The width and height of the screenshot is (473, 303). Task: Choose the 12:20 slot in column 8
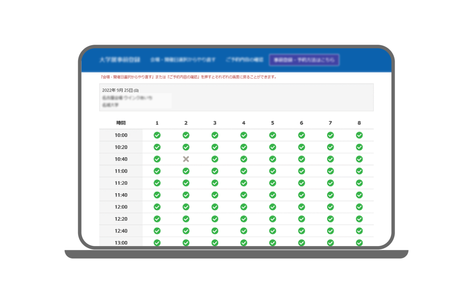(x=359, y=219)
